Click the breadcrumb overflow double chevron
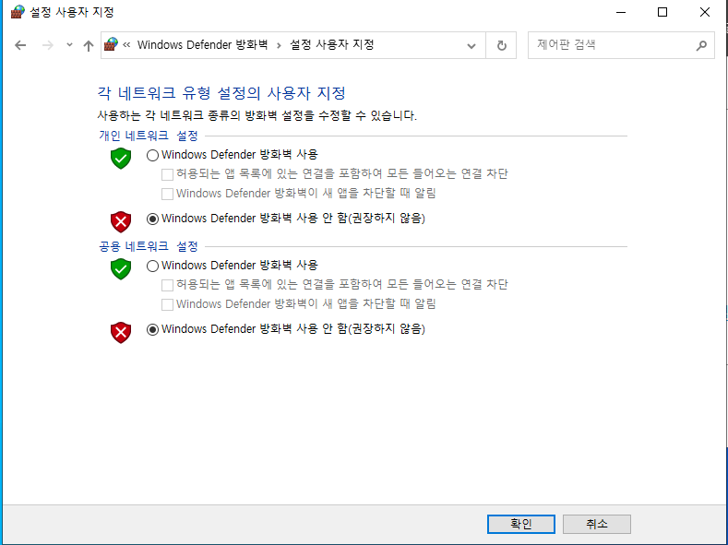Viewport: 728px width, 545px height. [x=126, y=45]
